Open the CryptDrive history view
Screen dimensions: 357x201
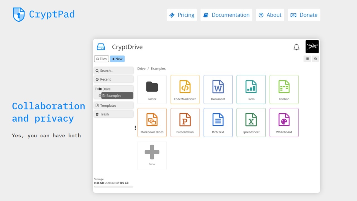[x=315, y=59]
